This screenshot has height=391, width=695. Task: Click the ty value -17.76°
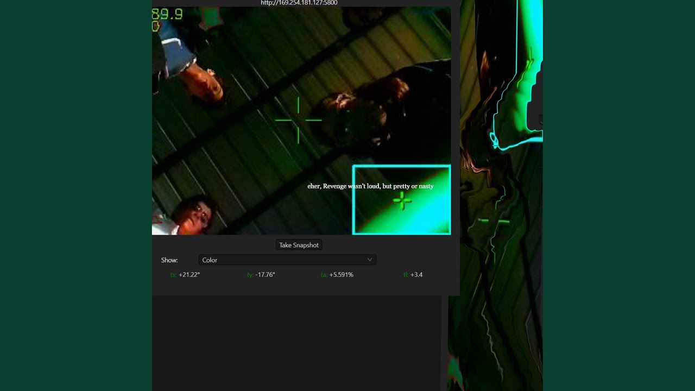coord(265,275)
